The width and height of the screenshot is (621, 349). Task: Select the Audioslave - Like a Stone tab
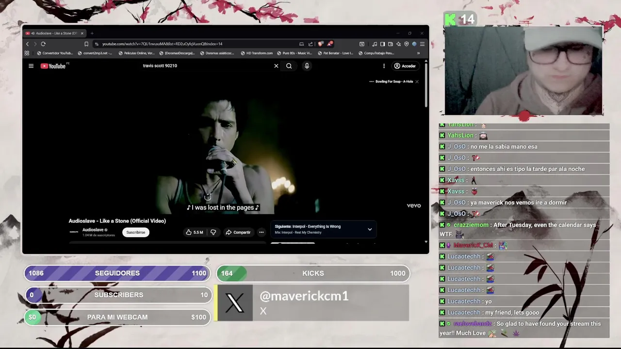(55, 33)
